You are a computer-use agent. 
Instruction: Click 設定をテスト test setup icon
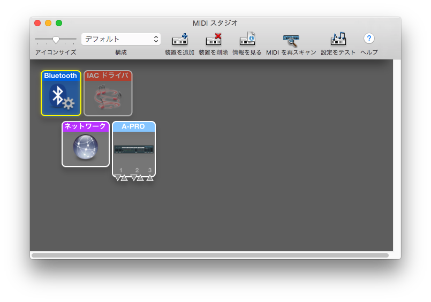[x=338, y=39]
